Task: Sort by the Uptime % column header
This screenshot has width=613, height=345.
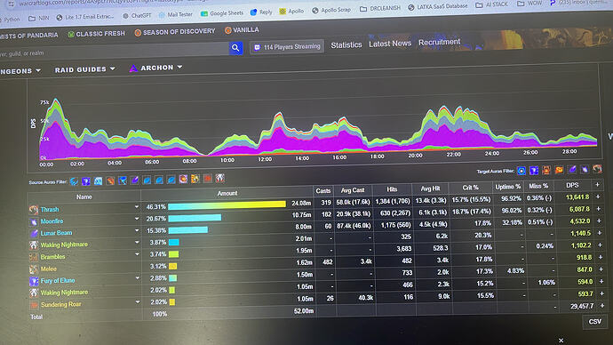Action: pyautogui.click(x=507, y=187)
